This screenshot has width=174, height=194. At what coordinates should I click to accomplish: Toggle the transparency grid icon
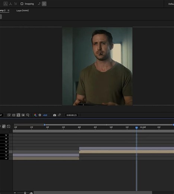tap(14, 115)
